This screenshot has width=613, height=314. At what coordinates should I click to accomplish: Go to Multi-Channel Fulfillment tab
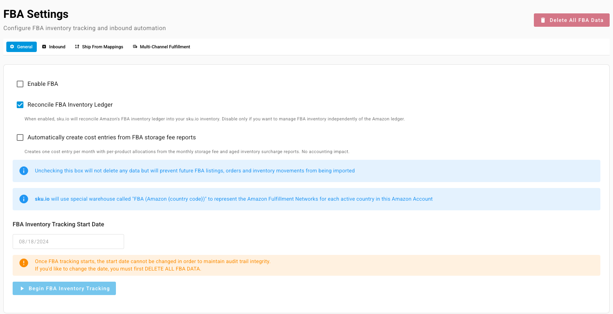[162, 47]
